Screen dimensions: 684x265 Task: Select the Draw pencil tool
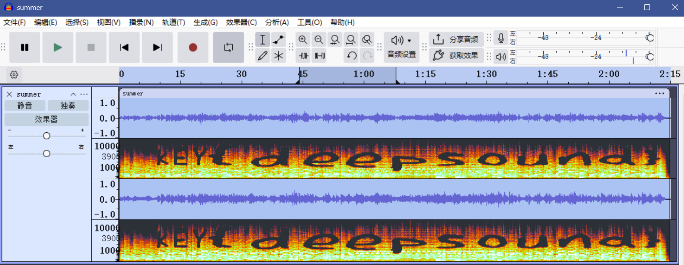pyautogui.click(x=262, y=56)
